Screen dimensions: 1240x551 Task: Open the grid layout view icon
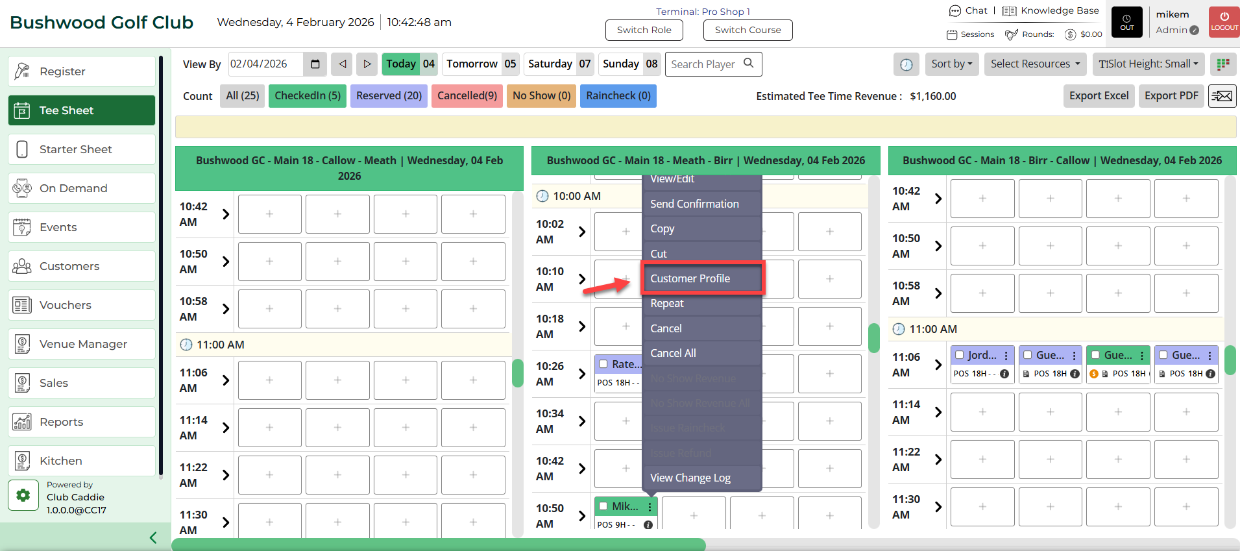coord(1223,64)
